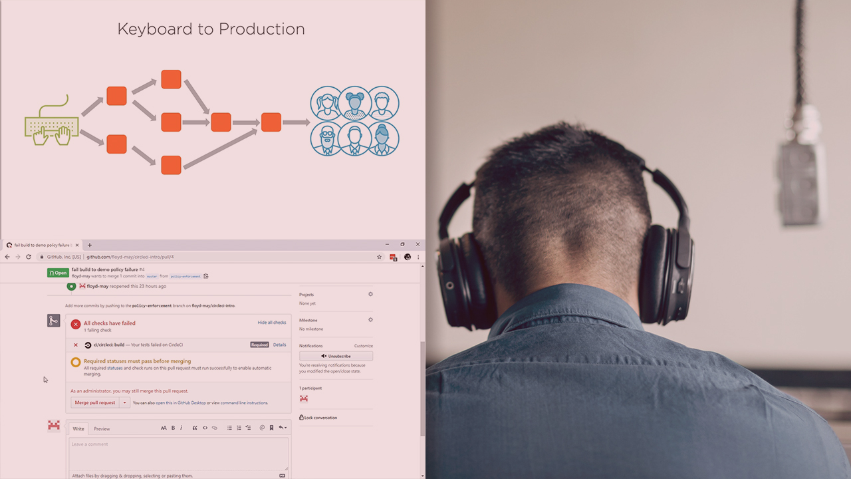Select the 'fail build to demo policy failure' browser tab
The width and height of the screenshot is (851, 479).
[43, 245]
